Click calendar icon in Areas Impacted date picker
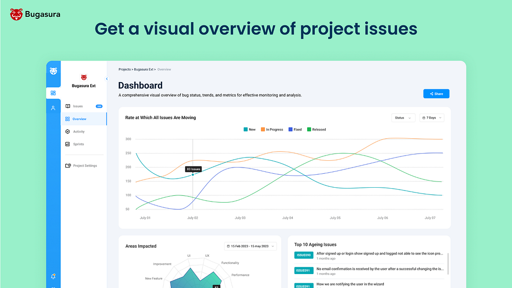The width and height of the screenshot is (512, 288). coord(228,246)
